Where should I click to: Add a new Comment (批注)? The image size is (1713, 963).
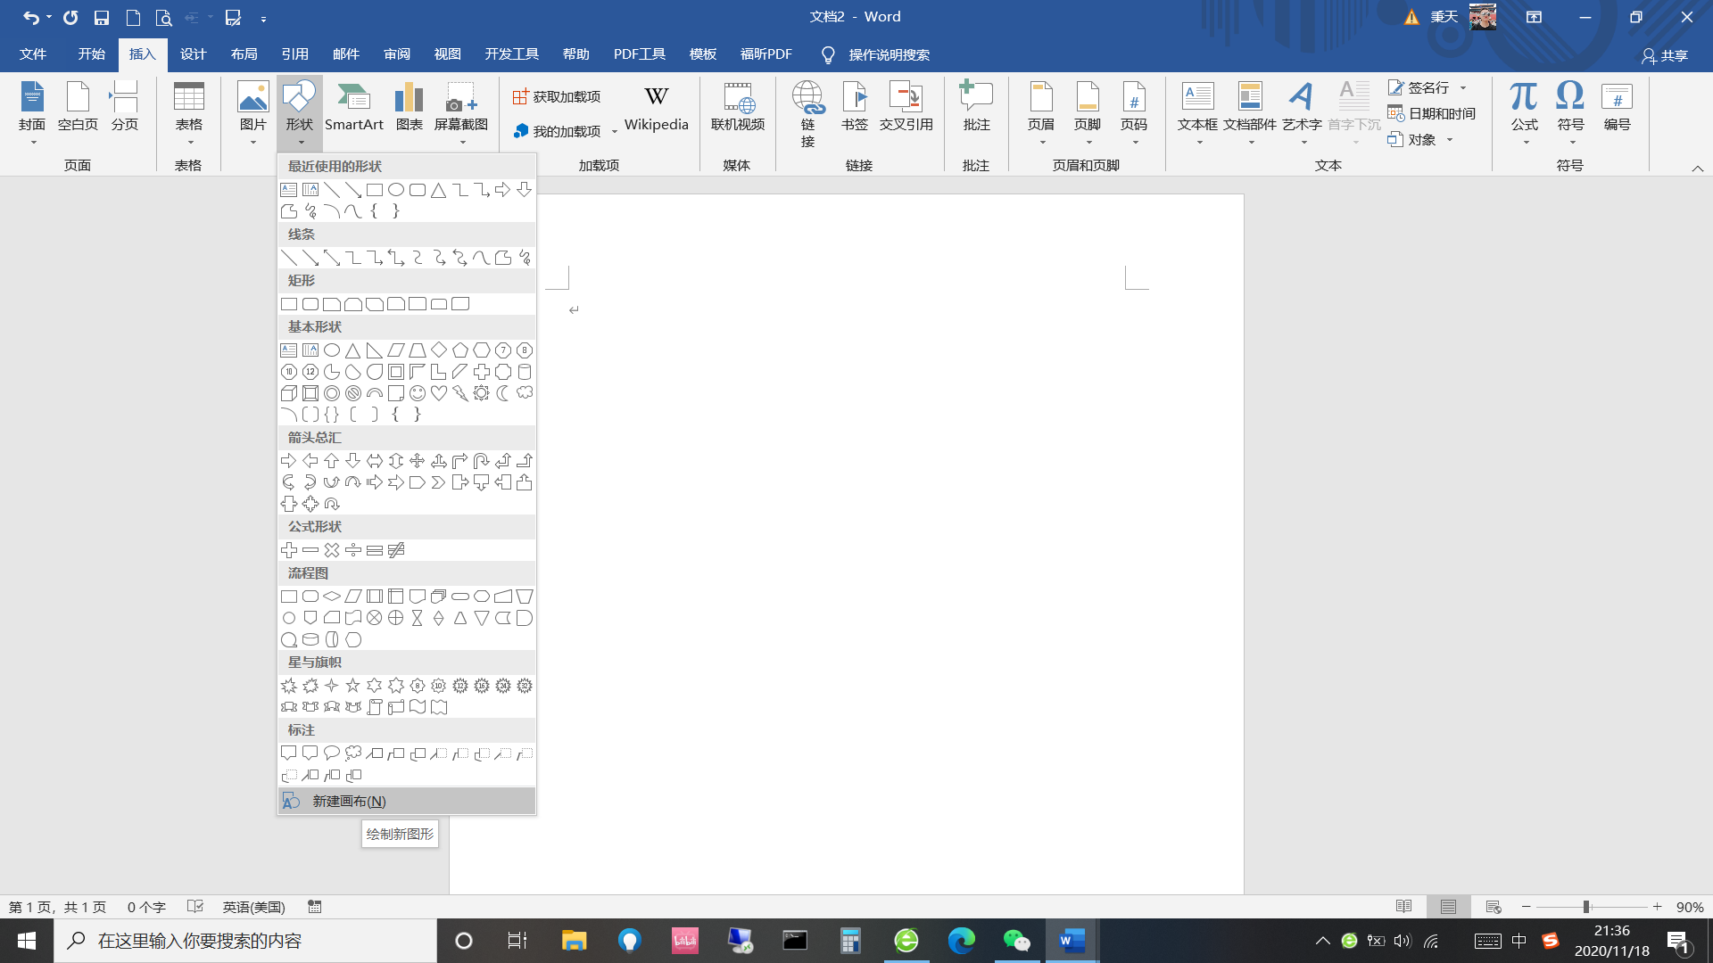pyautogui.click(x=976, y=107)
